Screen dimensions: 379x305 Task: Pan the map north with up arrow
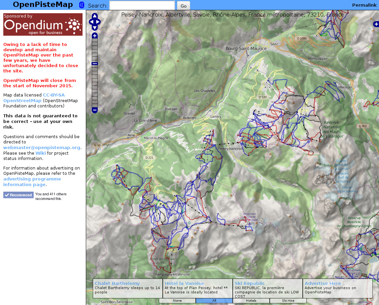[95, 16]
